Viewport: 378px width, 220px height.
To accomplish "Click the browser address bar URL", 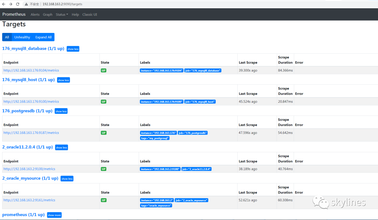I will 62,4.
